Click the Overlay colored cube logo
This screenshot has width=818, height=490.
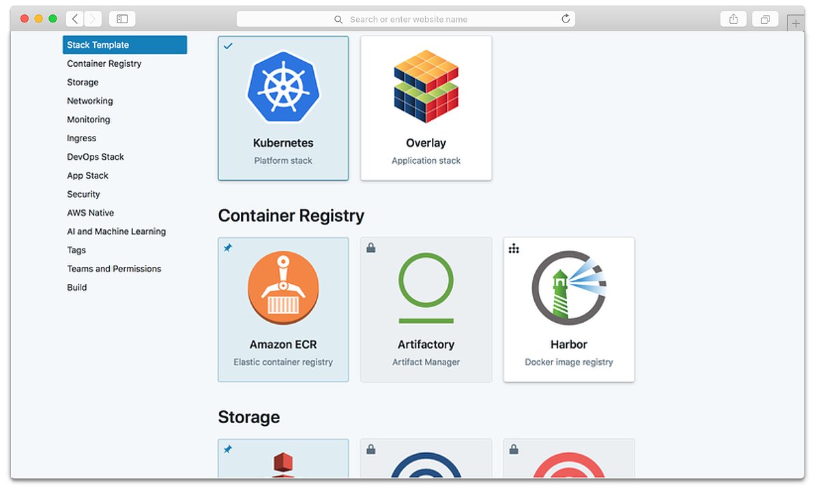(x=426, y=87)
